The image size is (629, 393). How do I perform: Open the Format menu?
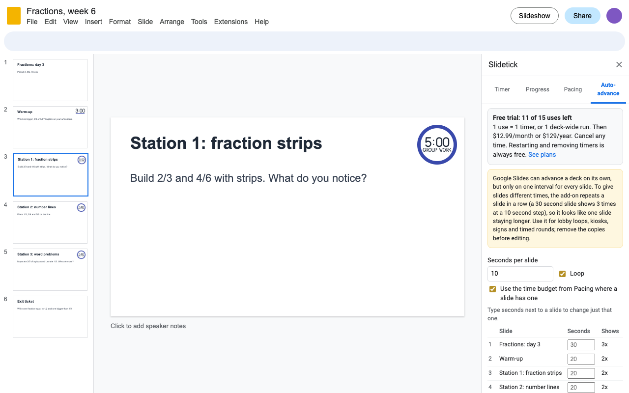[120, 22]
